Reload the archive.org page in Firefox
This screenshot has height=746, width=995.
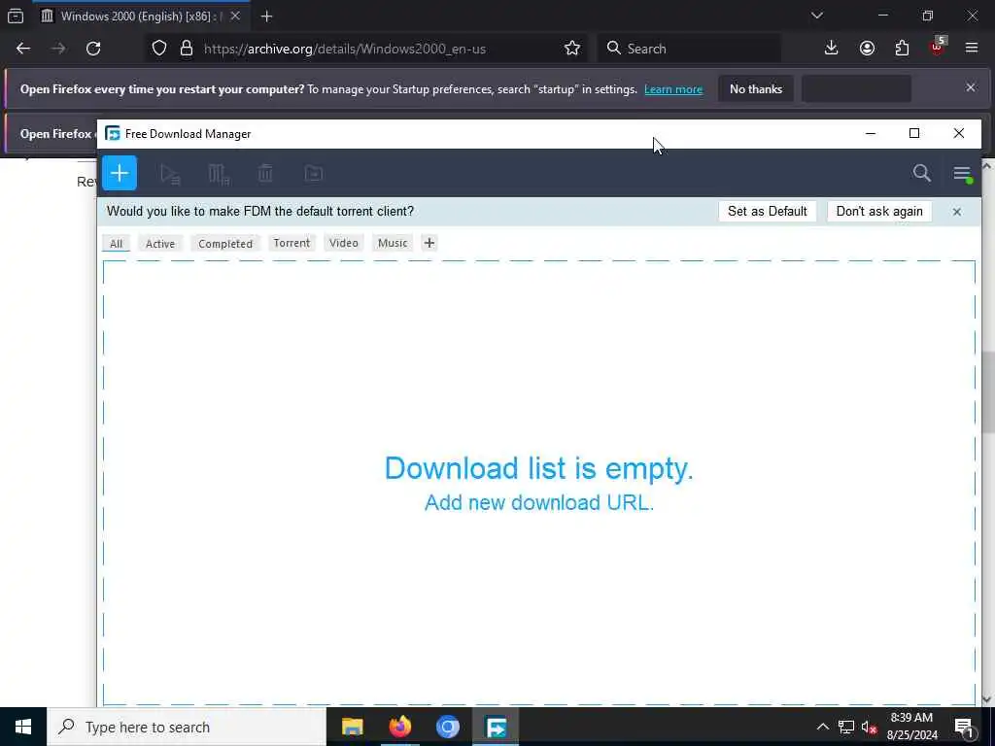click(x=93, y=49)
